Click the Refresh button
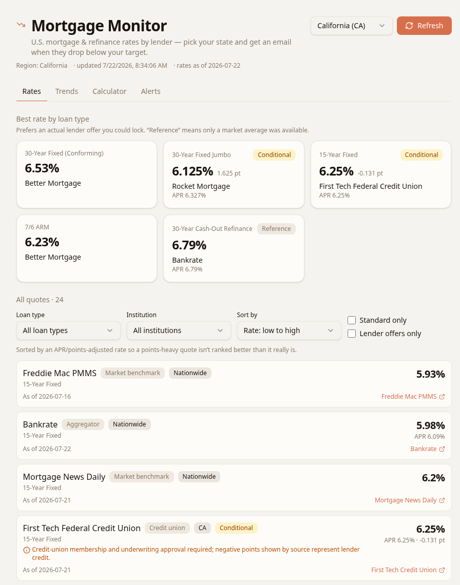Image resolution: width=460 pixels, height=585 pixels. point(424,26)
